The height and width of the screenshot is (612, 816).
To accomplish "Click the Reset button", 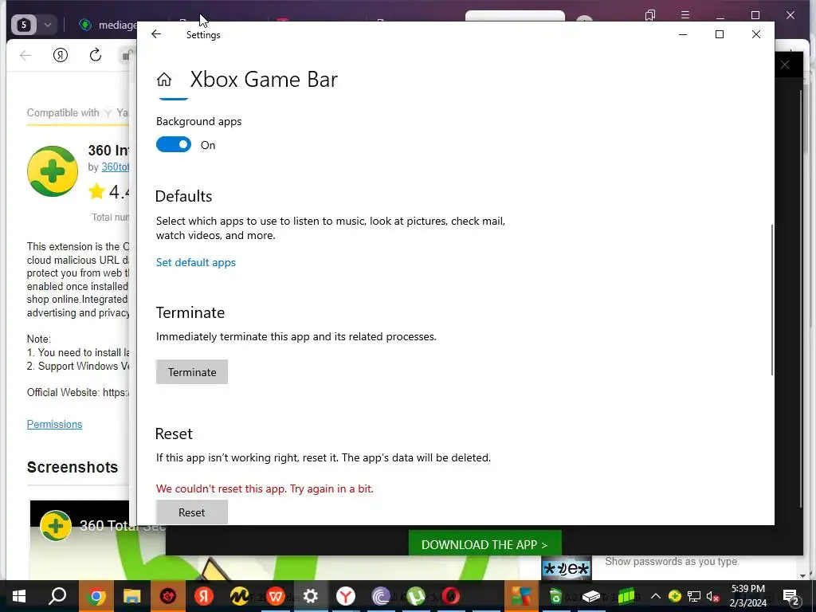I will [192, 512].
